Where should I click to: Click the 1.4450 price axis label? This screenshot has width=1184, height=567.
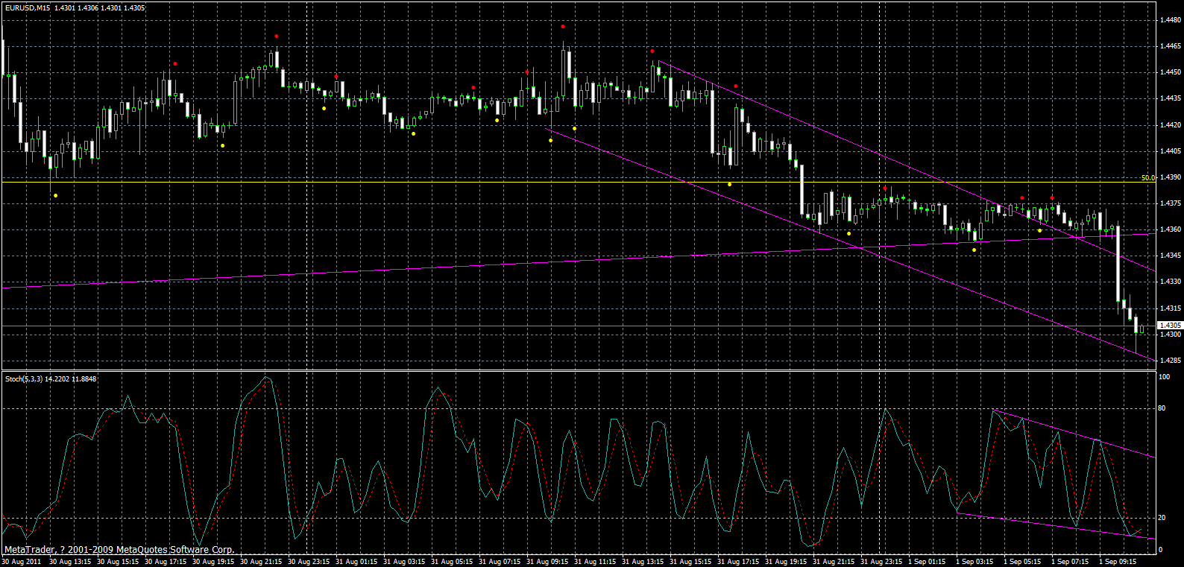tap(1171, 72)
